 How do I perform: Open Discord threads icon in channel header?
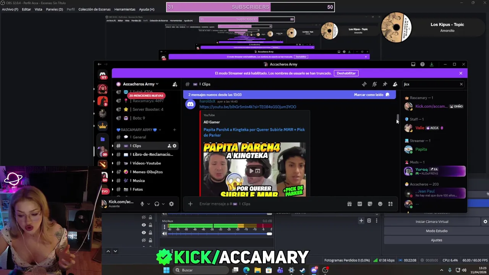(x=364, y=84)
